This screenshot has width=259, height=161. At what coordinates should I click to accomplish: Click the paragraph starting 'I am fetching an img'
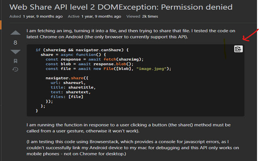131,34
